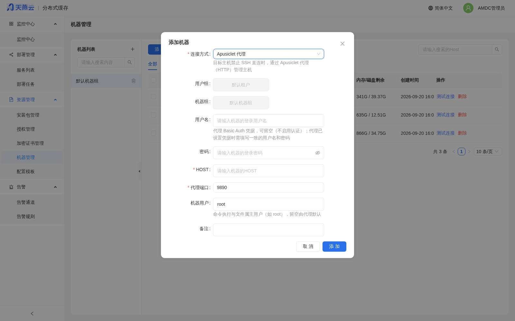This screenshot has height=321, width=515.
Task: Collapse the 资源管理 menu group
Action: [55, 100]
